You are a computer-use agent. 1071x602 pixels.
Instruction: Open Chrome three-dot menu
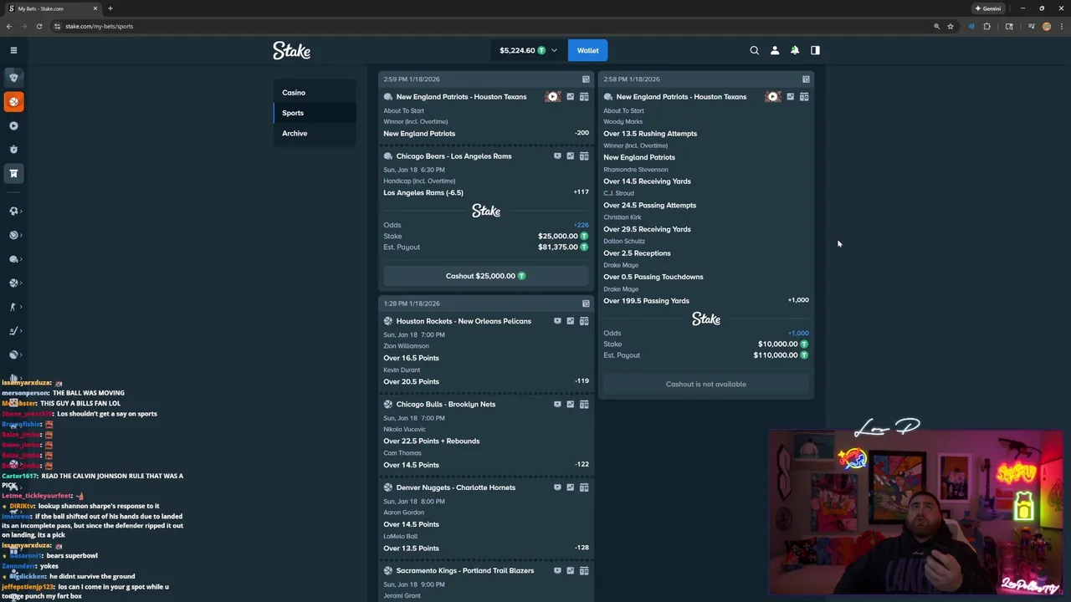tap(1061, 26)
